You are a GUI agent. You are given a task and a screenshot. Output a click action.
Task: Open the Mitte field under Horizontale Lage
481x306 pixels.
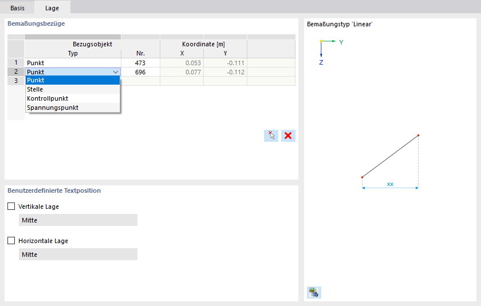[78, 255]
